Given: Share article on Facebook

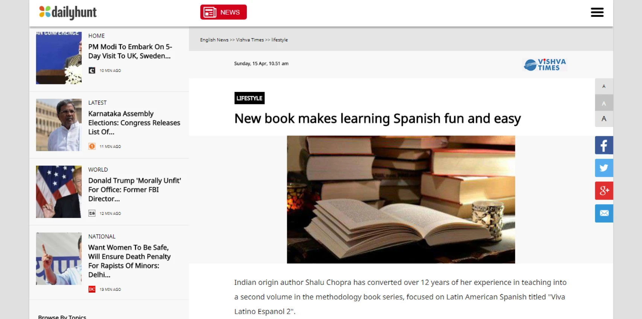Looking at the screenshot, I should tap(604, 145).
